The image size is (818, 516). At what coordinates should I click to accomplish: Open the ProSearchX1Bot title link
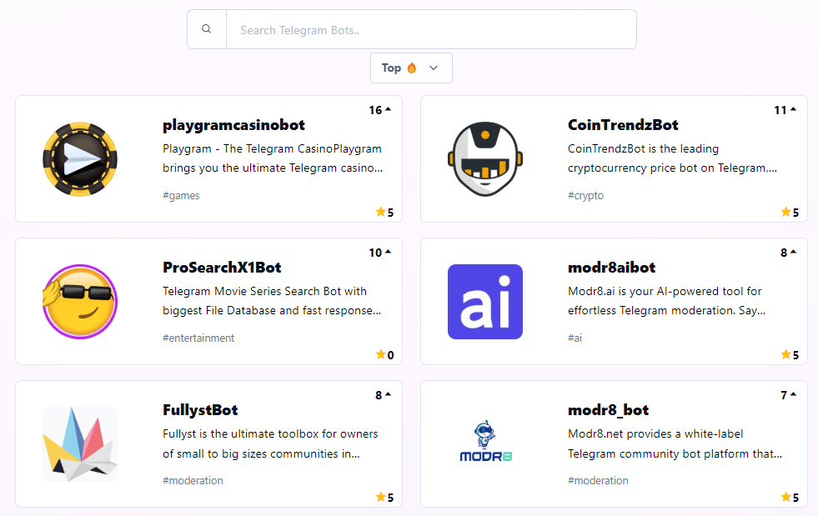click(222, 268)
